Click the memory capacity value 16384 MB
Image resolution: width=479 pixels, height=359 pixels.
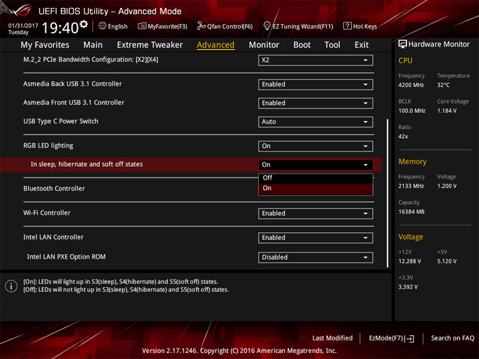[x=411, y=211]
